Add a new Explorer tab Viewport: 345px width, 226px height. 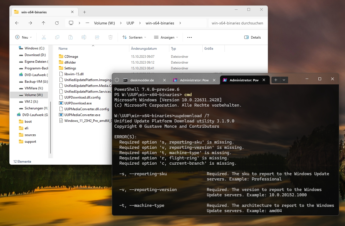[85, 12]
